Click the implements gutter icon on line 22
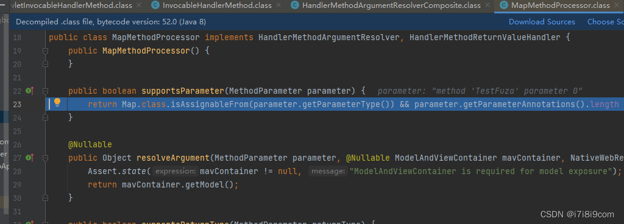Screen dimensions: 624x224 [x=29, y=91]
